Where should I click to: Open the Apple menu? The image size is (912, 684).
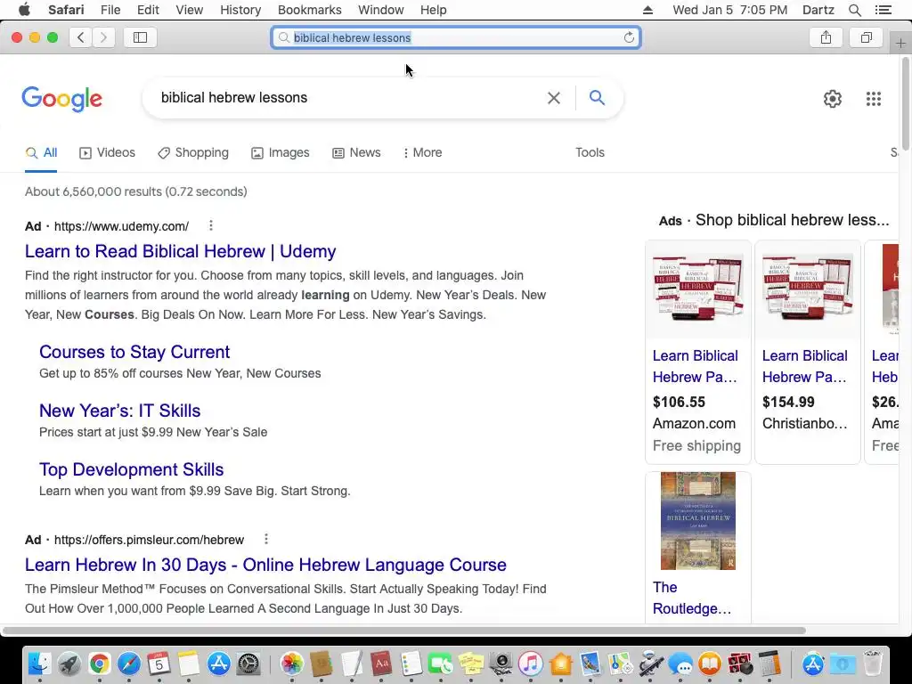(x=24, y=10)
